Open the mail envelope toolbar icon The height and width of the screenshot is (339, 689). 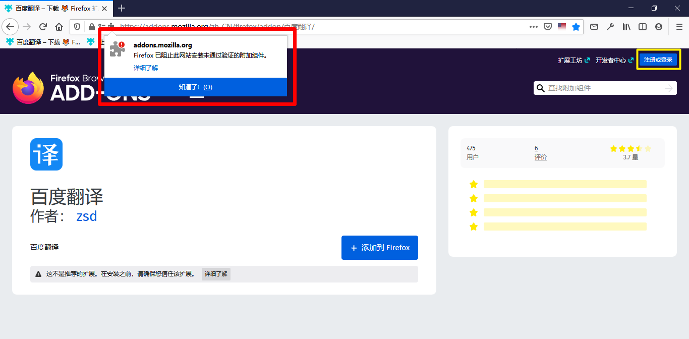click(x=594, y=27)
